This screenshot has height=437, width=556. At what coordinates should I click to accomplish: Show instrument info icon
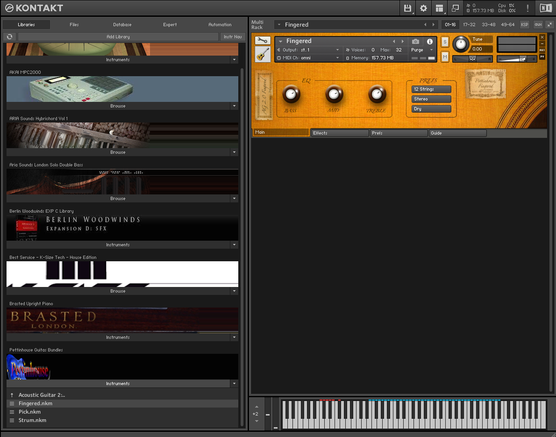[x=429, y=42]
